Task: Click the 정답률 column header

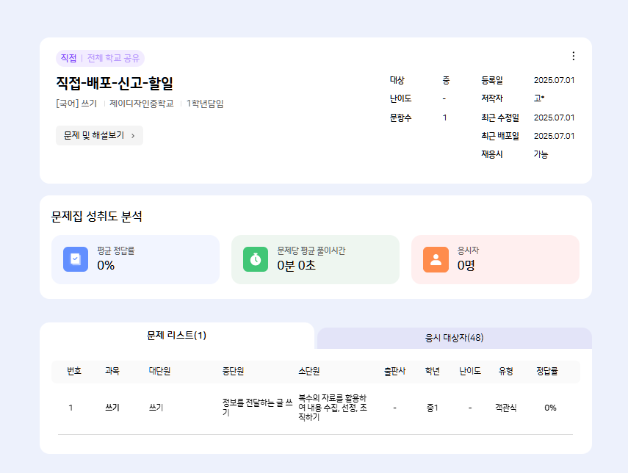Action: [x=546, y=372]
